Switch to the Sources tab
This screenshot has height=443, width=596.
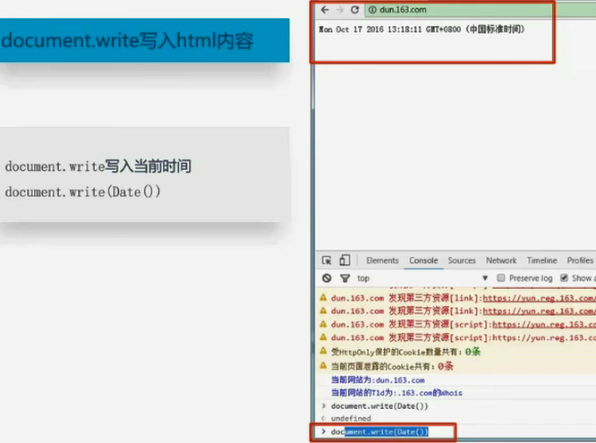(462, 260)
